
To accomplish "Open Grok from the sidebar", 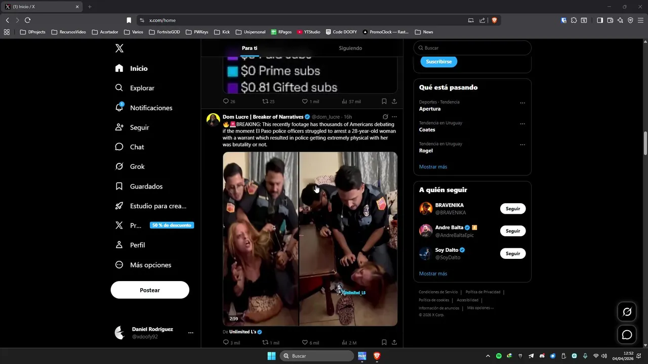I will (x=130, y=166).
